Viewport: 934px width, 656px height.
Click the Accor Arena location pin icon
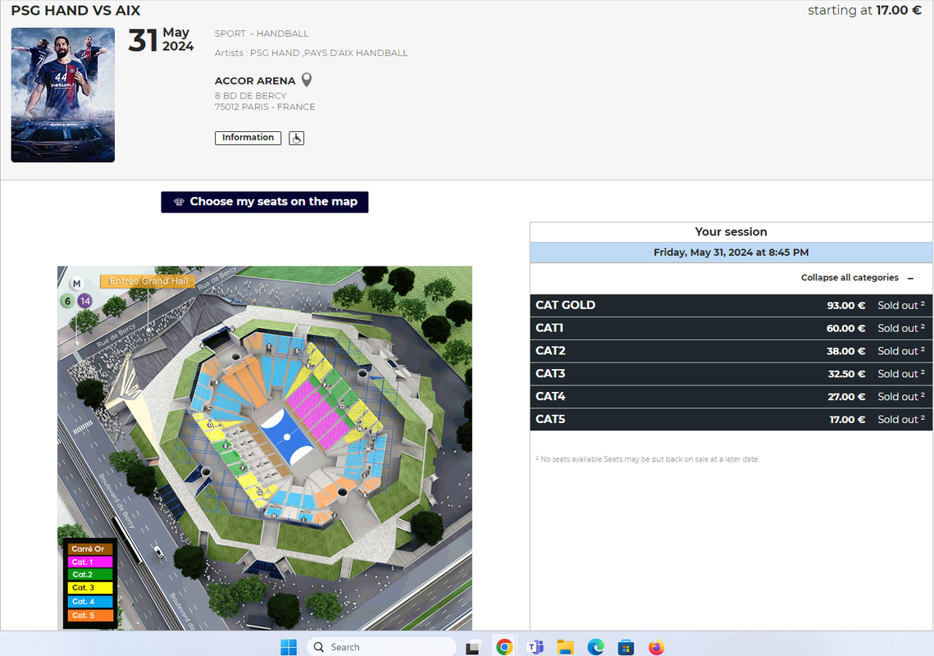click(x=307, y=80)
